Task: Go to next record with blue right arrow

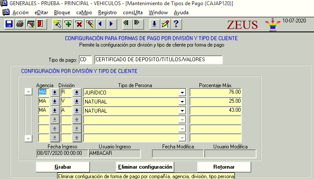Action: point(111,24)
